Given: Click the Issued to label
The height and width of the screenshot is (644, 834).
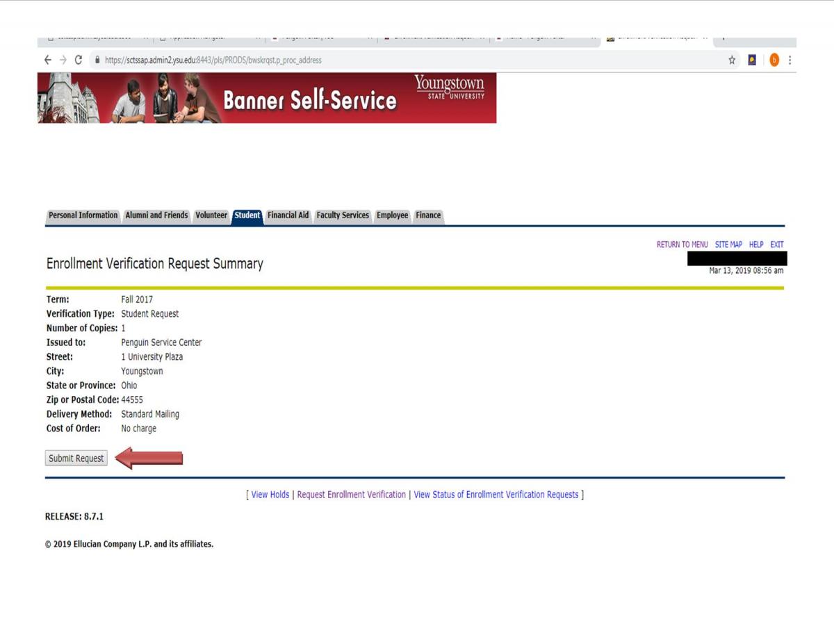Looking at the screenshot, I should [65, 342].
